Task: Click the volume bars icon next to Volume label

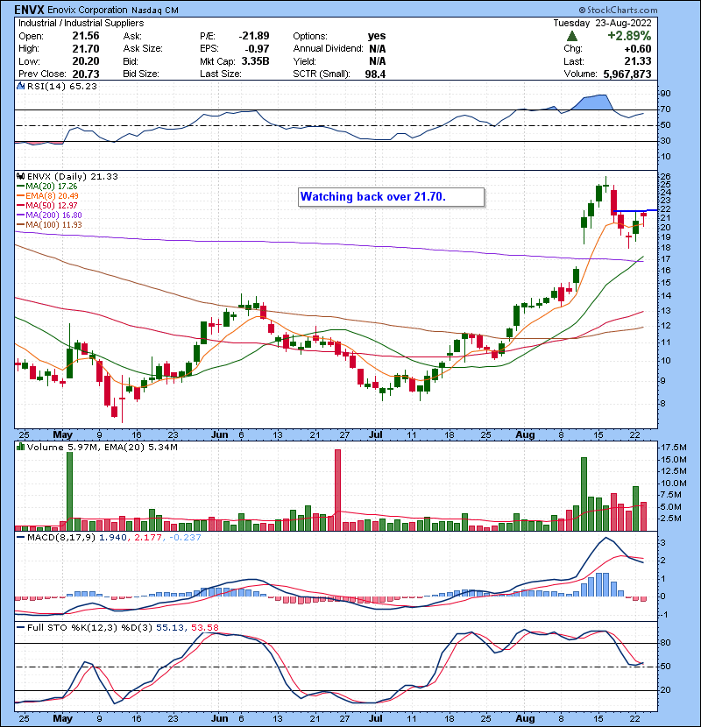Action: [21, 447]
